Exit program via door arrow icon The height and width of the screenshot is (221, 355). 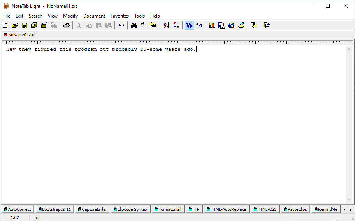(267, 25)
